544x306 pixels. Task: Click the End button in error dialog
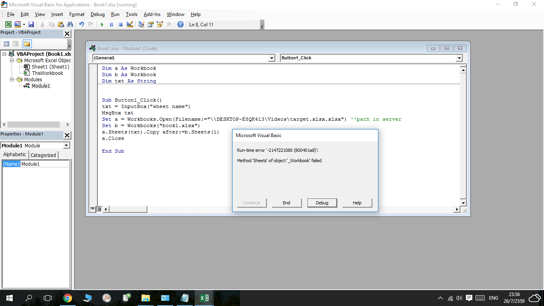286,203
